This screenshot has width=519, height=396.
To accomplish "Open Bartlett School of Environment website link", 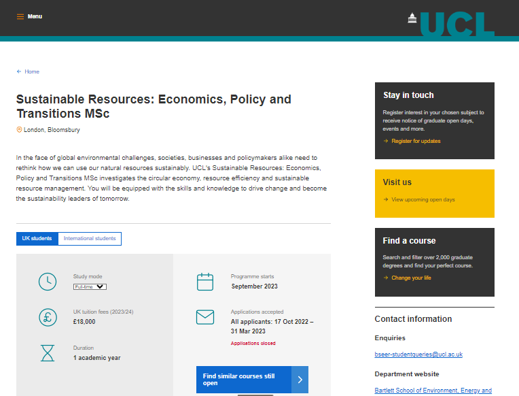I will (x=433, y=391).
